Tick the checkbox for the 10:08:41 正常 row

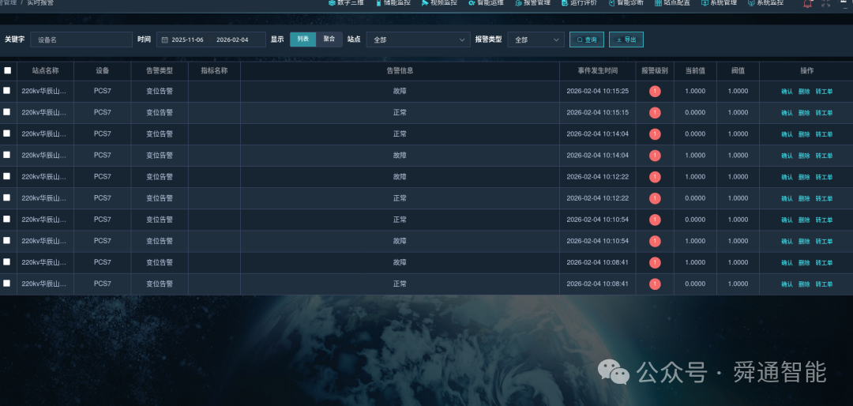click(6, 283)
